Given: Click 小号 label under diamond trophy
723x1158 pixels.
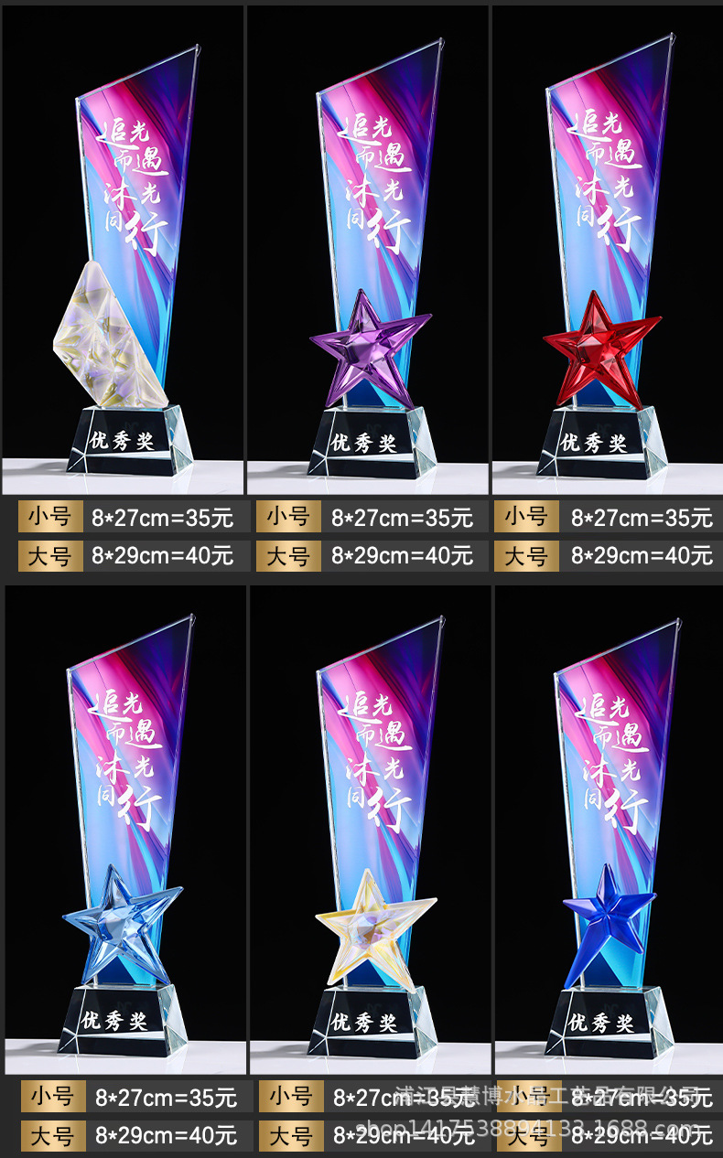Looking at the screenshot, I should 50,517.
